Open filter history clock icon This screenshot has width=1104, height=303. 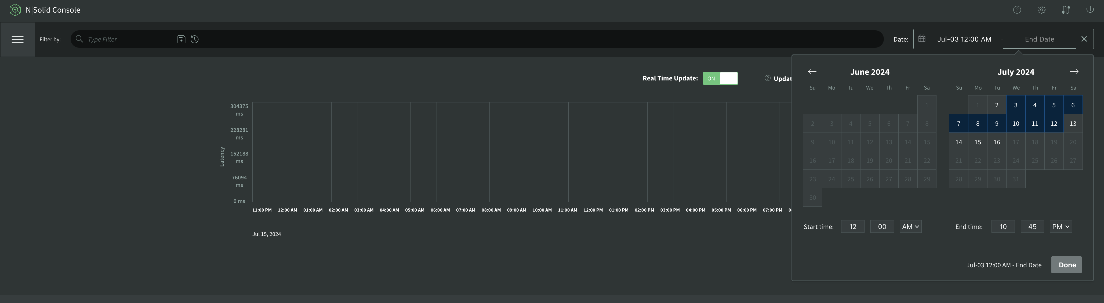tap(195, 39)
